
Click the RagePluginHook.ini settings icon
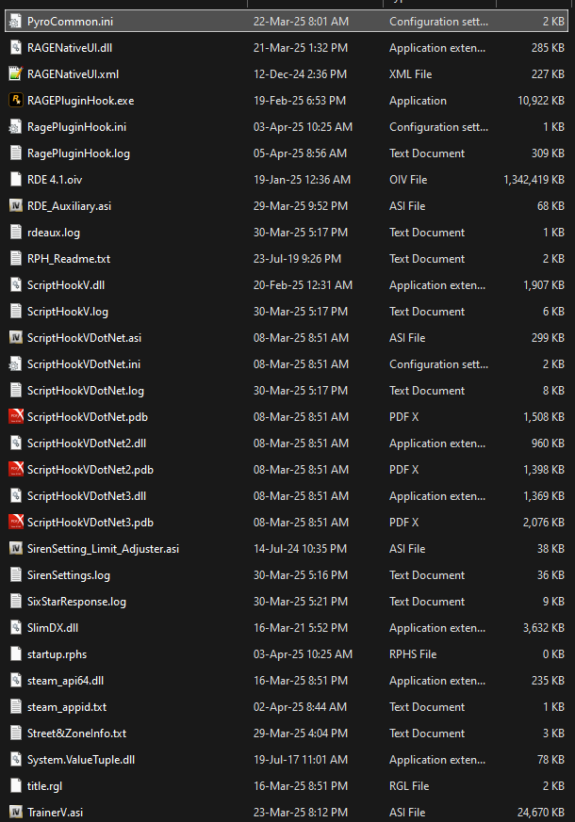16,127
